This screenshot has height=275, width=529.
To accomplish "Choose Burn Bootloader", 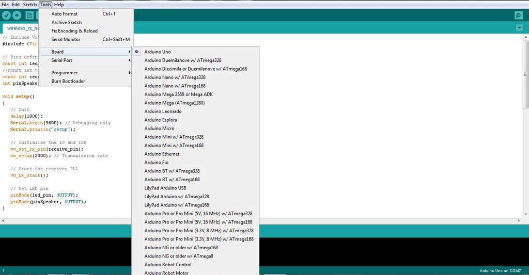I will pyautogui.click(x=86, y=81).
